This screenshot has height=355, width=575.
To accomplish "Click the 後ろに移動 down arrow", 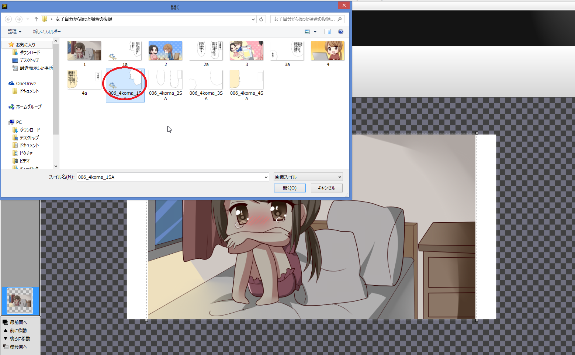I will 6,338.
